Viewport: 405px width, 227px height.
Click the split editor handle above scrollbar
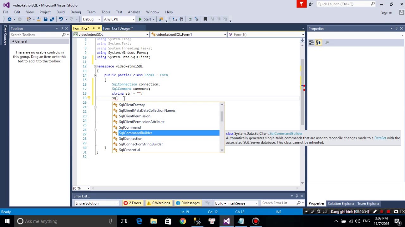(x=302, y=40)
